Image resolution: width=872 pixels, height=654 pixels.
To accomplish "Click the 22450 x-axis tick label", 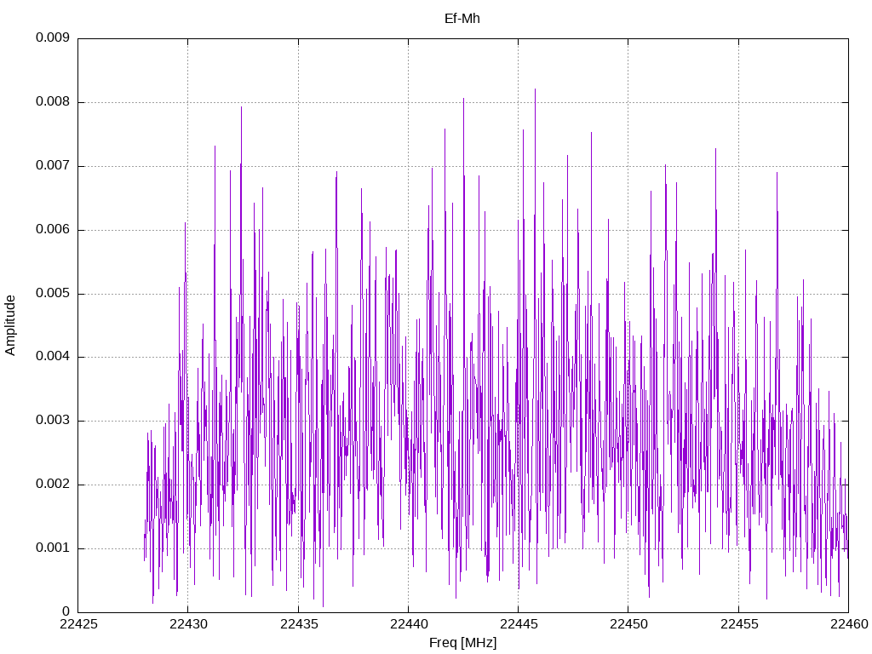I will 629,624.
